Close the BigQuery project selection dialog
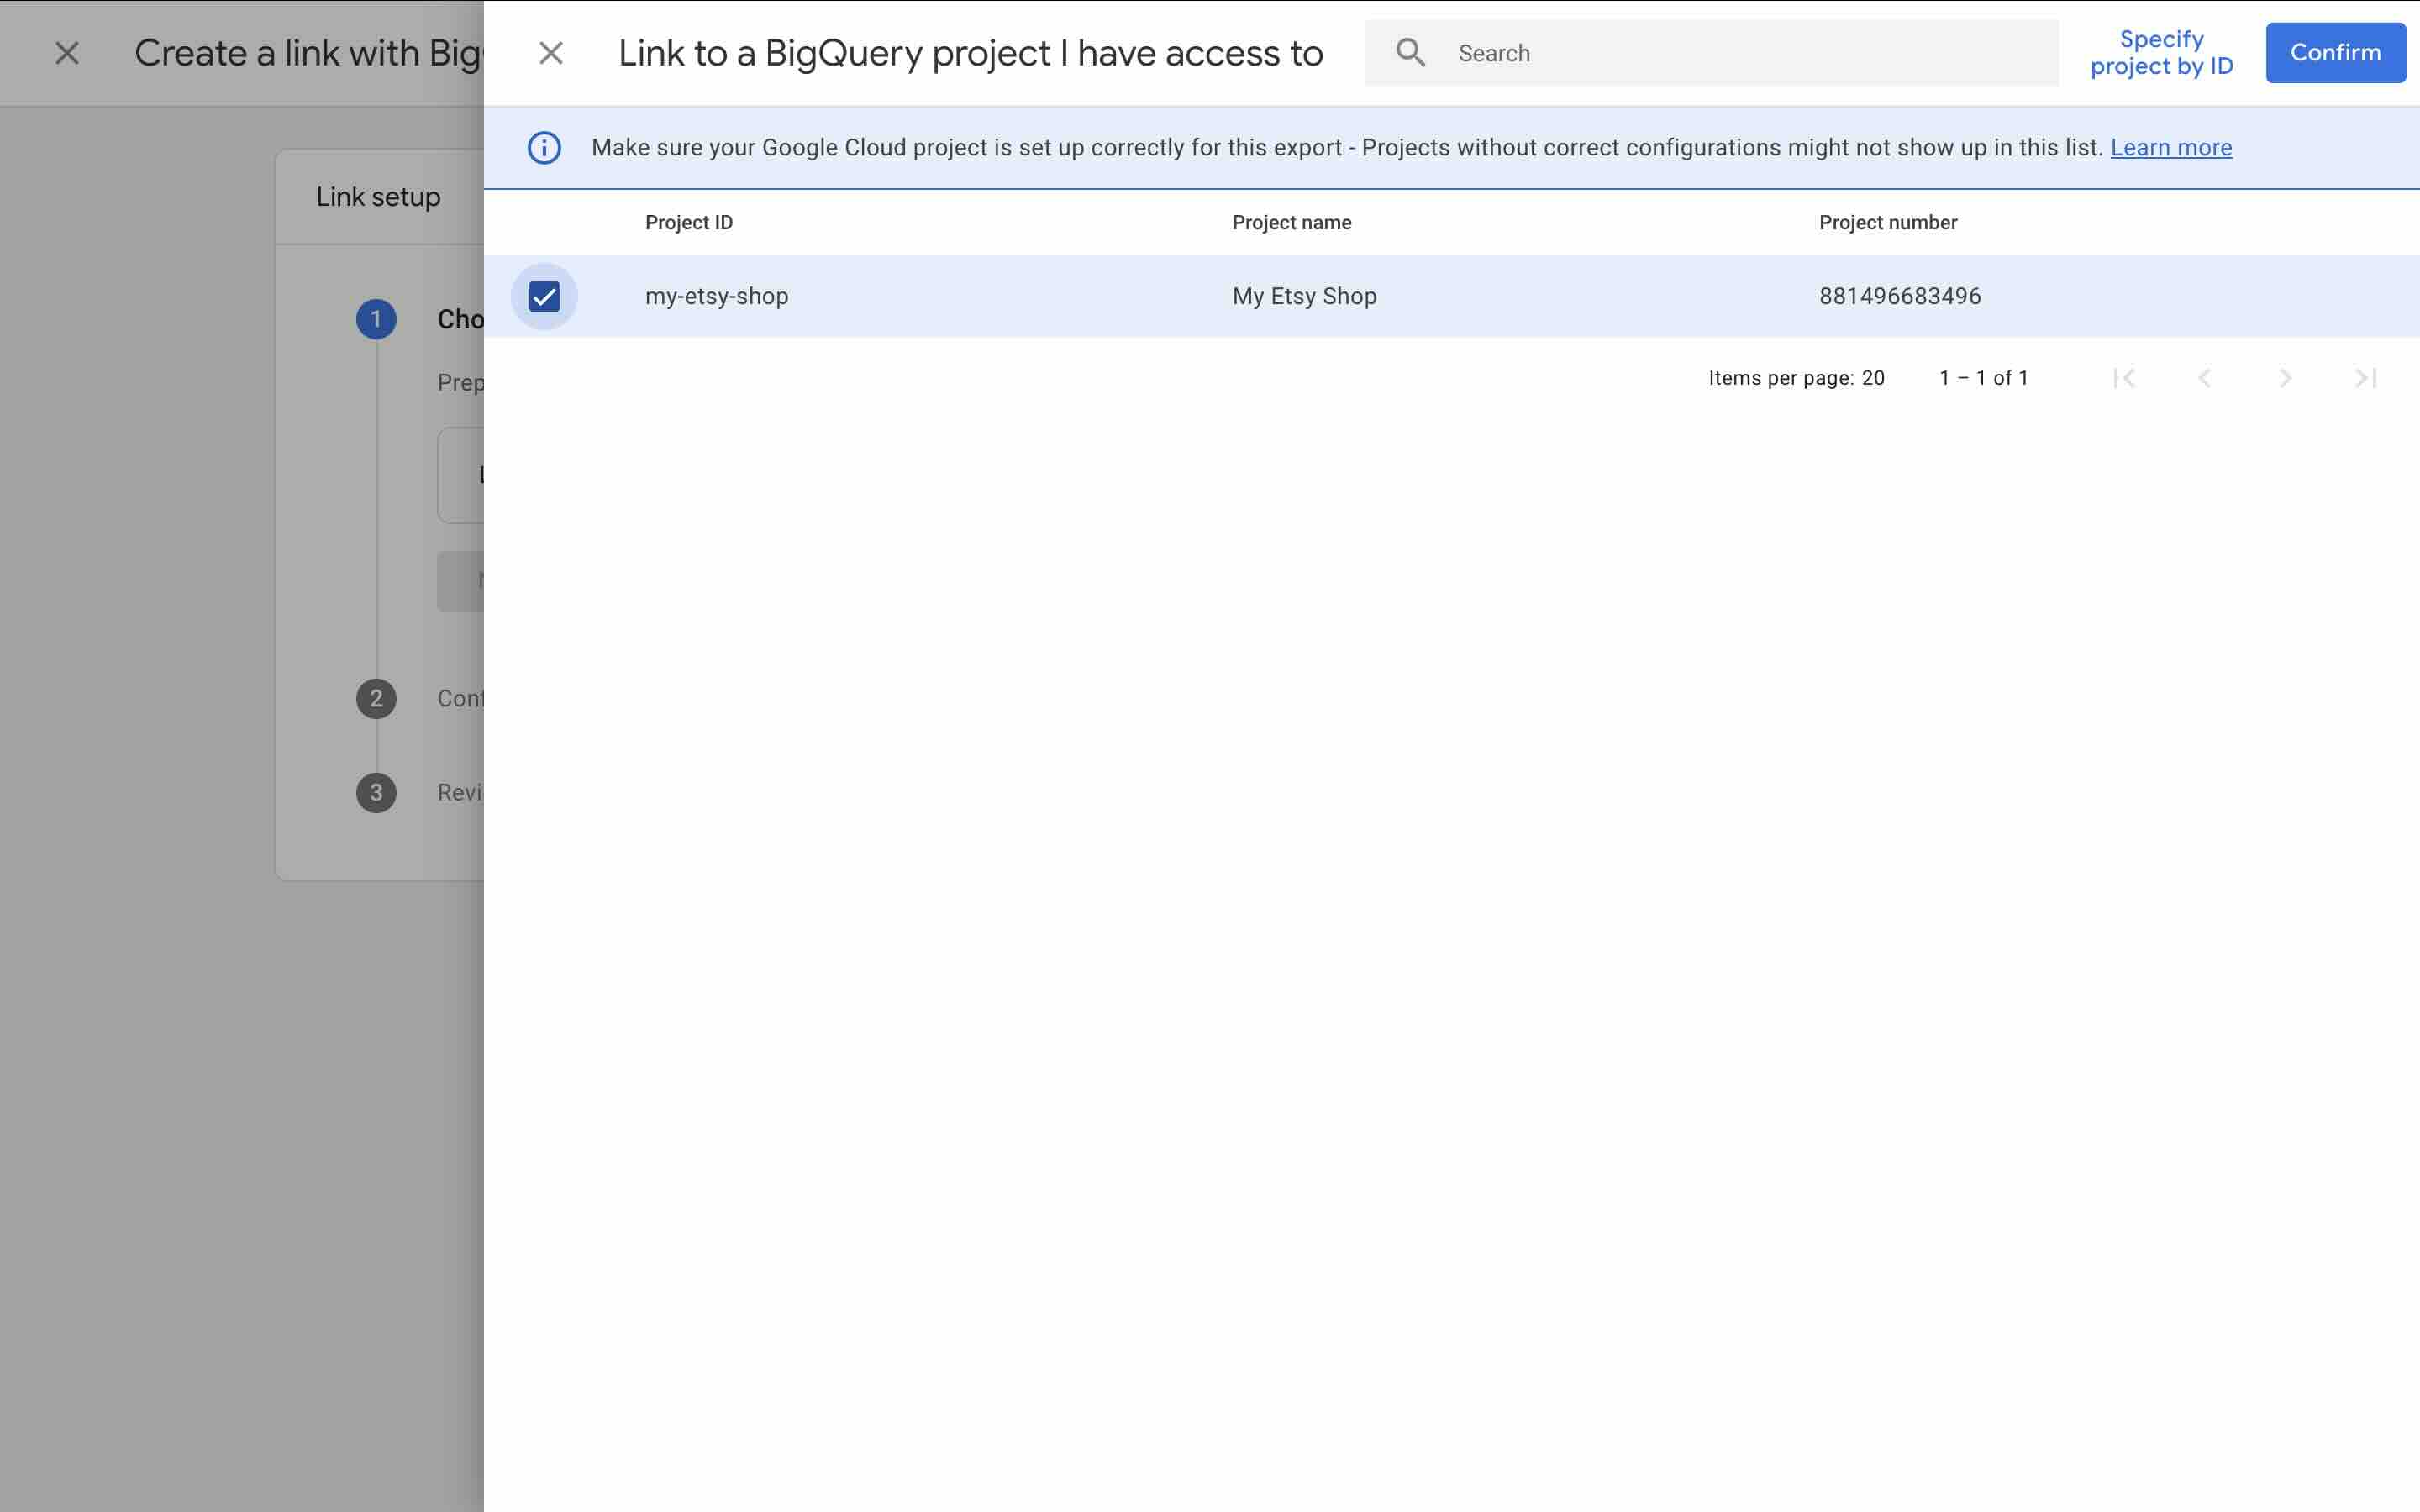 (x=551, y=52)
